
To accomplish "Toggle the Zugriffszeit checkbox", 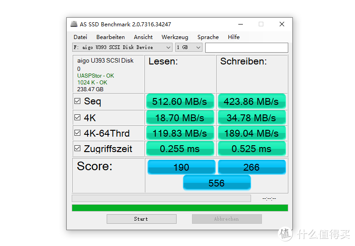I will 78,148.
